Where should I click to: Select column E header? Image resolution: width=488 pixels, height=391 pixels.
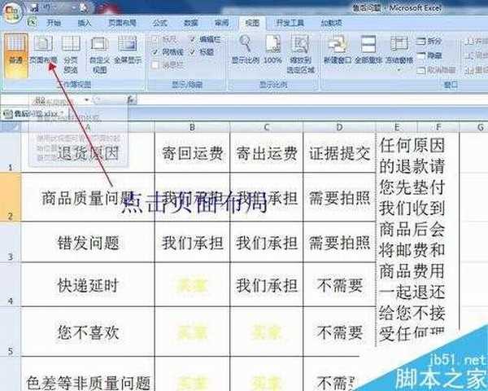397,127
